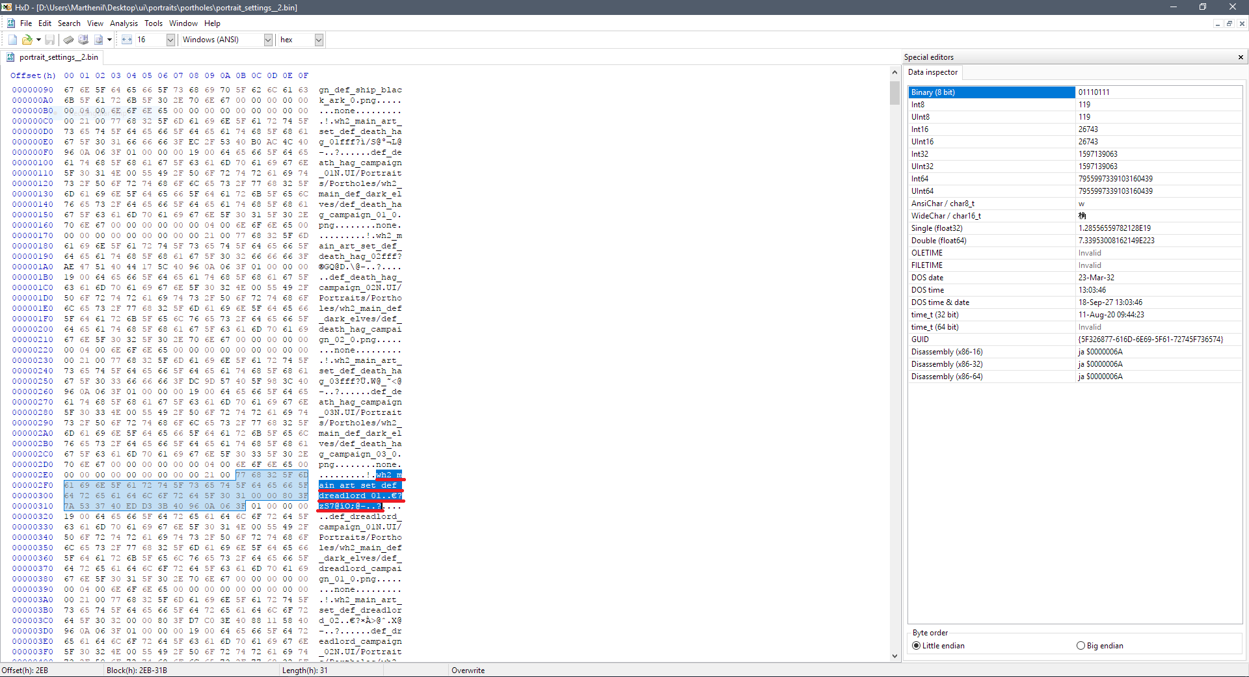Select the OLETIME row
The height and width of the screenshot is (677, 1249).
1075,253
